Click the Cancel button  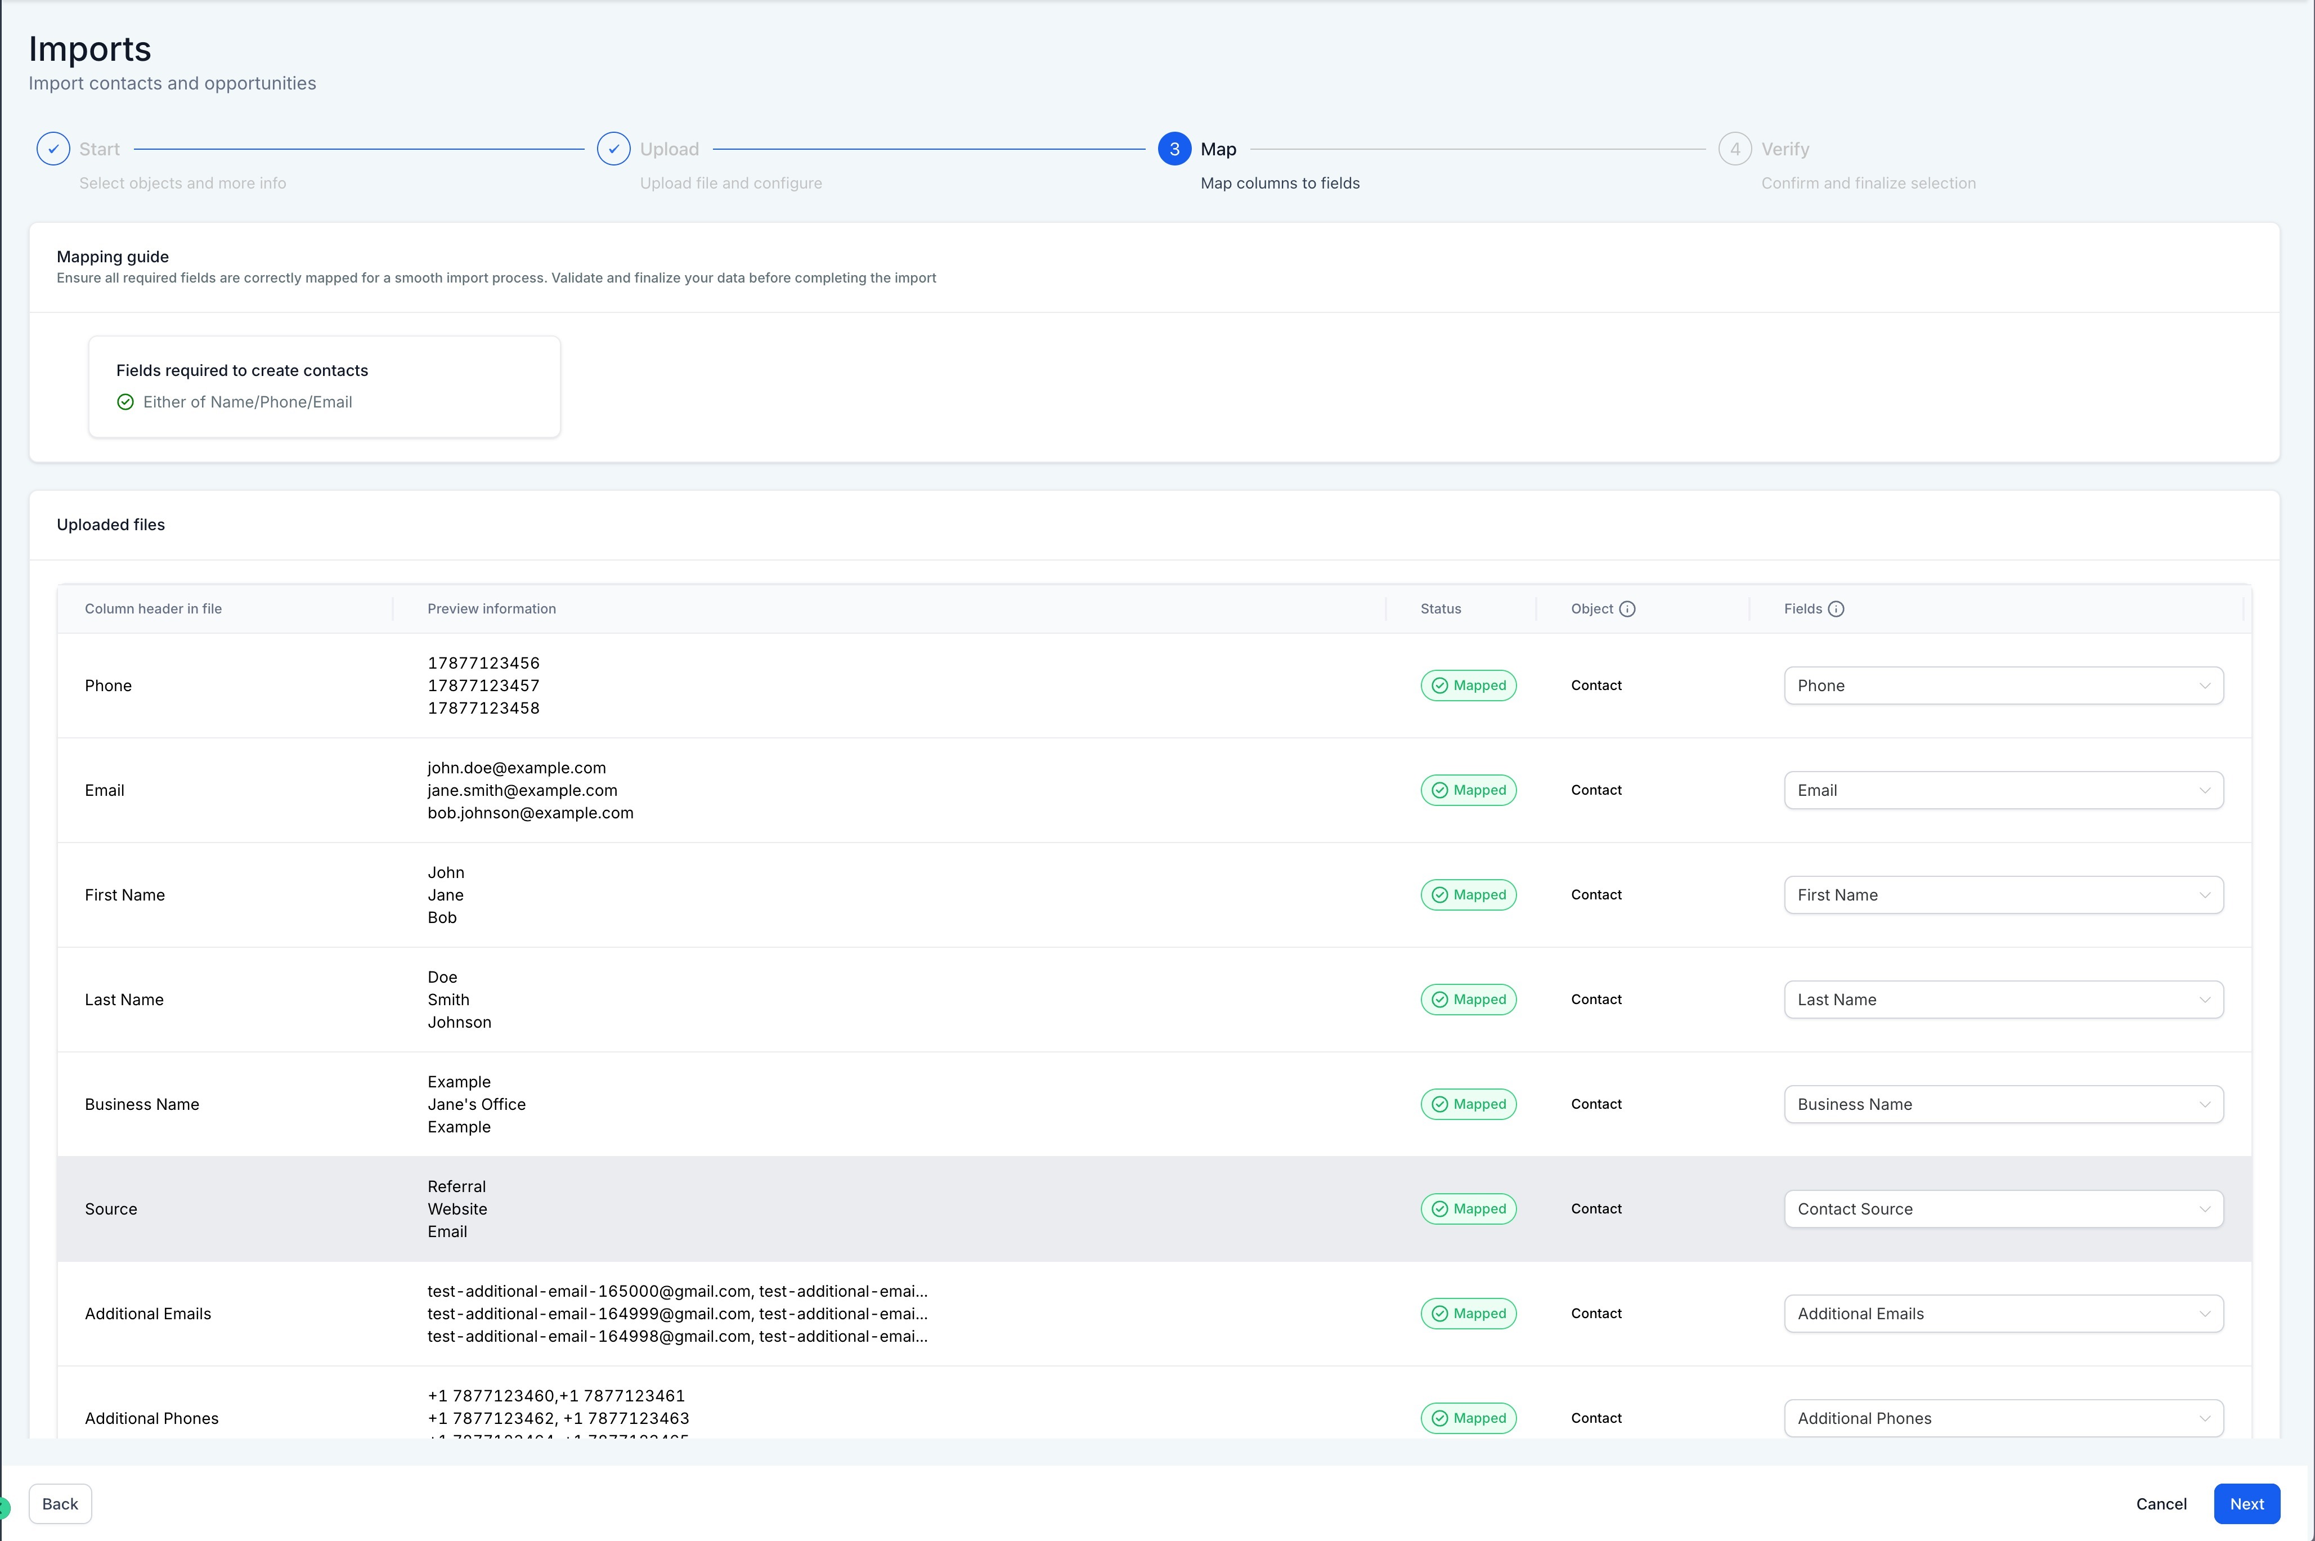click(2161, 1504)
